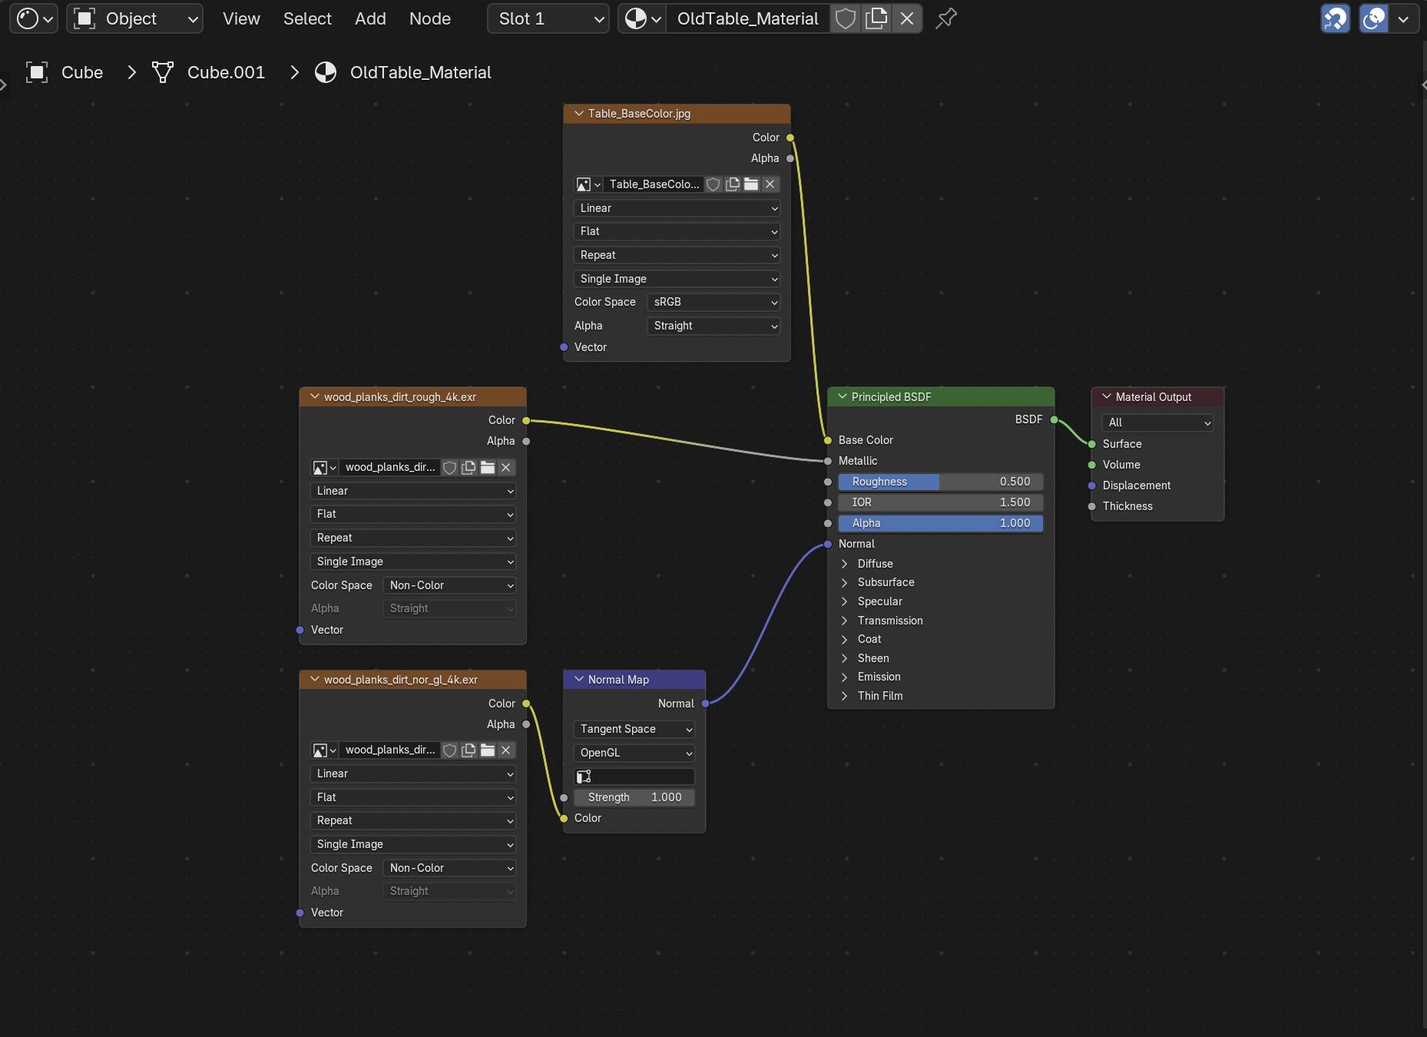Open image folder icon in Table_BaseColor node
1427x1037 pixels.
tap(751, 184)
